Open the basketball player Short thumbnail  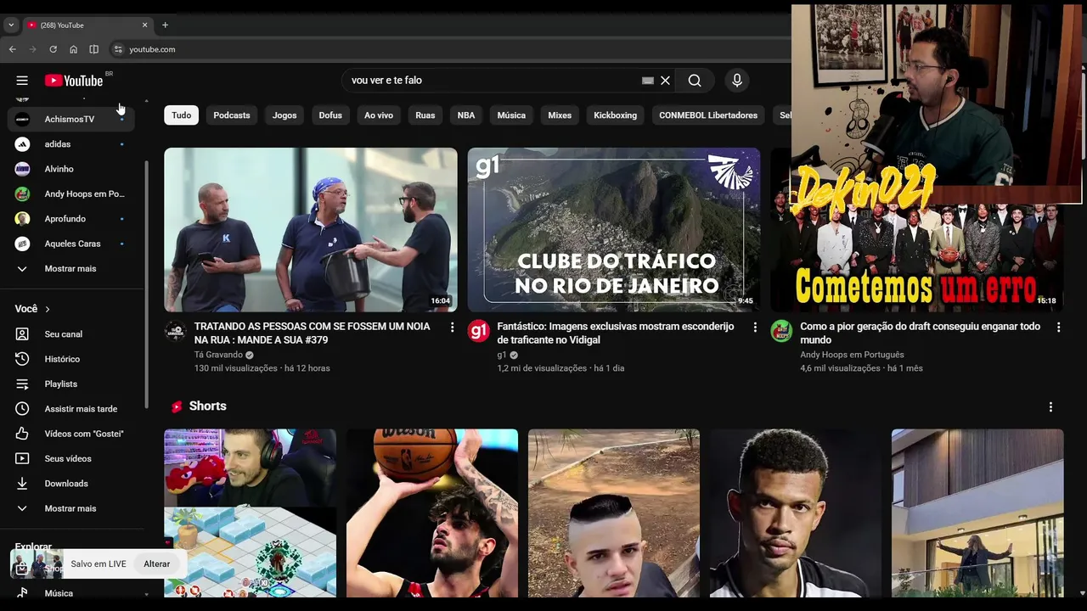(x=432, y=513)
